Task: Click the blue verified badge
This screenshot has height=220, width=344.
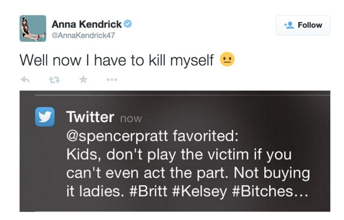Action: point(128,24)
